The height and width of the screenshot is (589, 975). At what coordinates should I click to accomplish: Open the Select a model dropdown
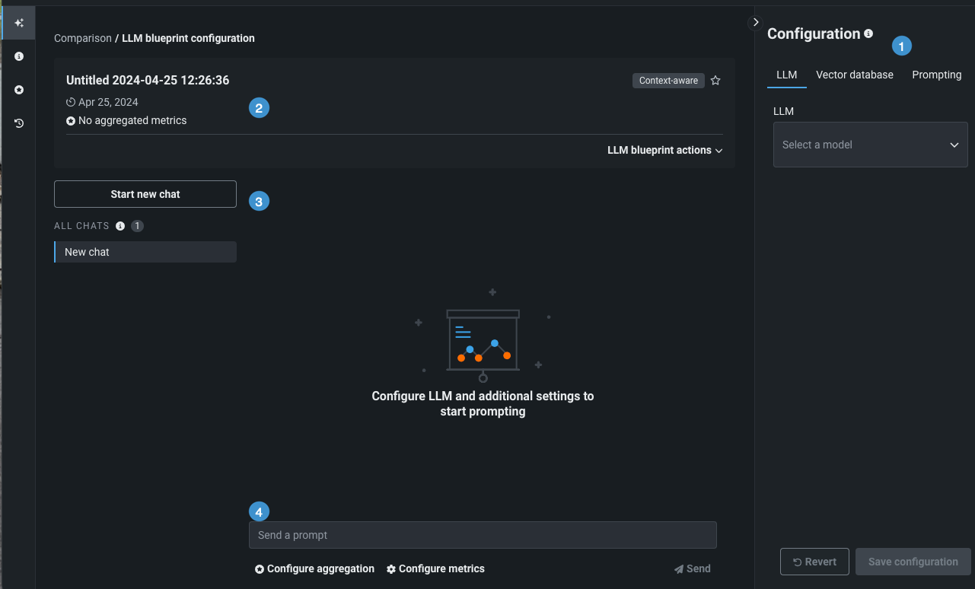[870, 145]
